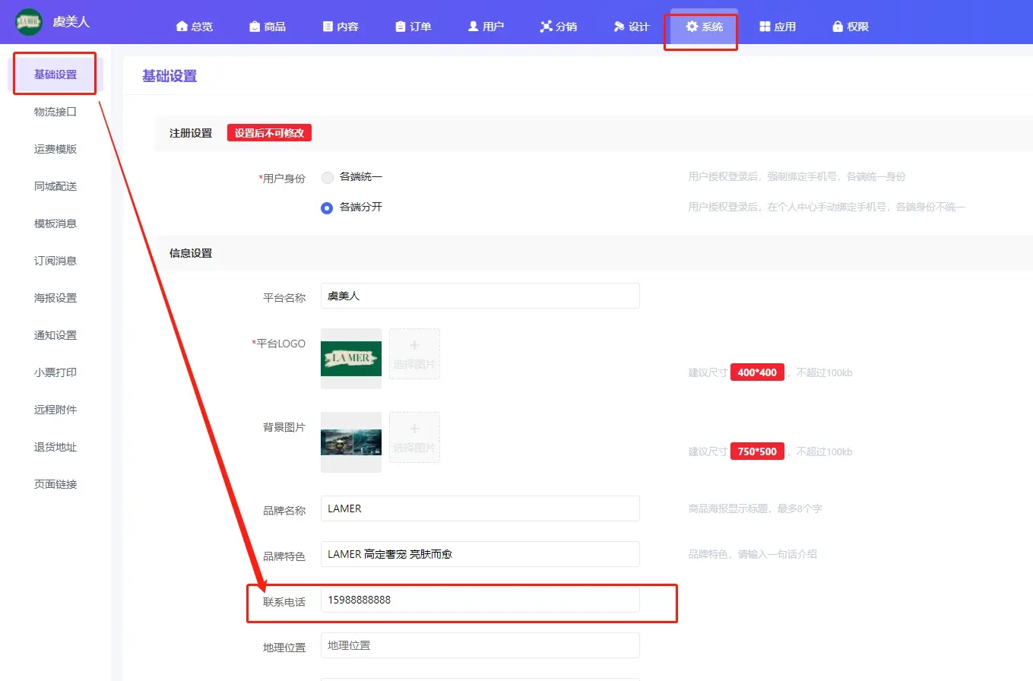Select the 各端分开 radio option
1033x681 pixels.
click(328, 207)
